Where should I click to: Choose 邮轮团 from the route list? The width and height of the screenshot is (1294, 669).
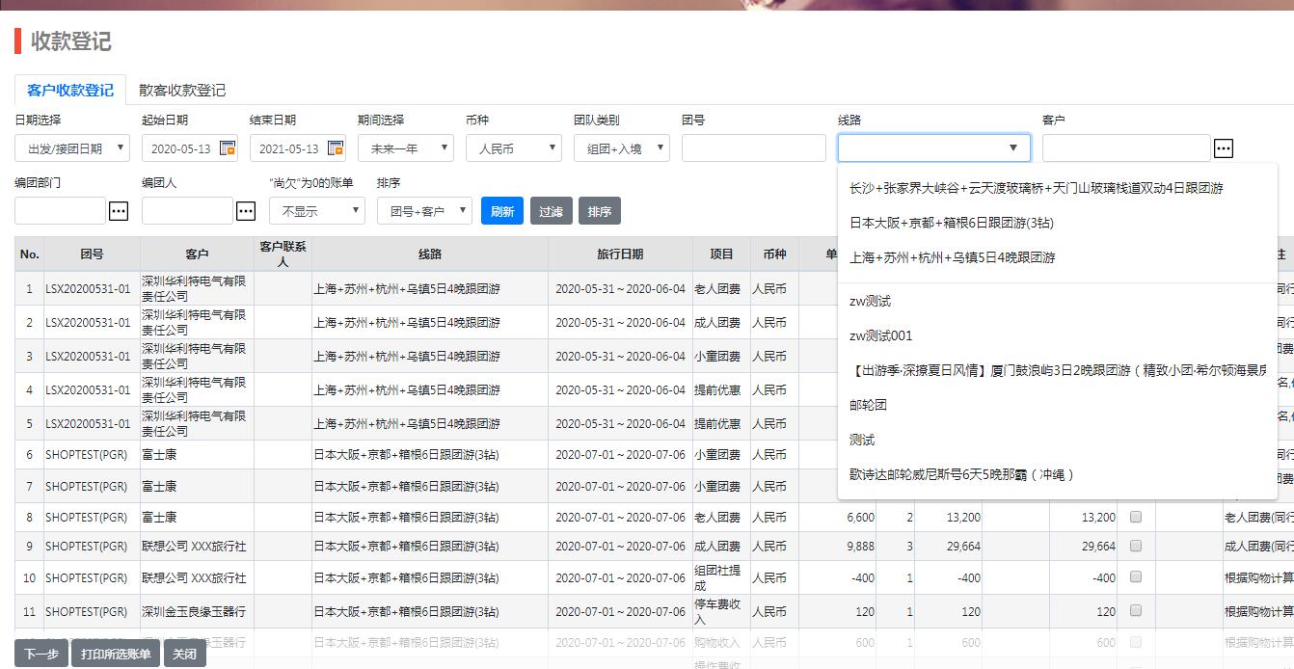click(x=1058, y=405)
